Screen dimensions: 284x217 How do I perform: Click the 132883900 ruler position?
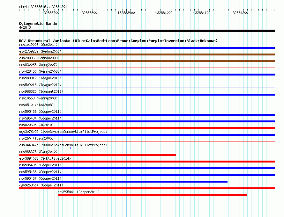pos(126,13)
